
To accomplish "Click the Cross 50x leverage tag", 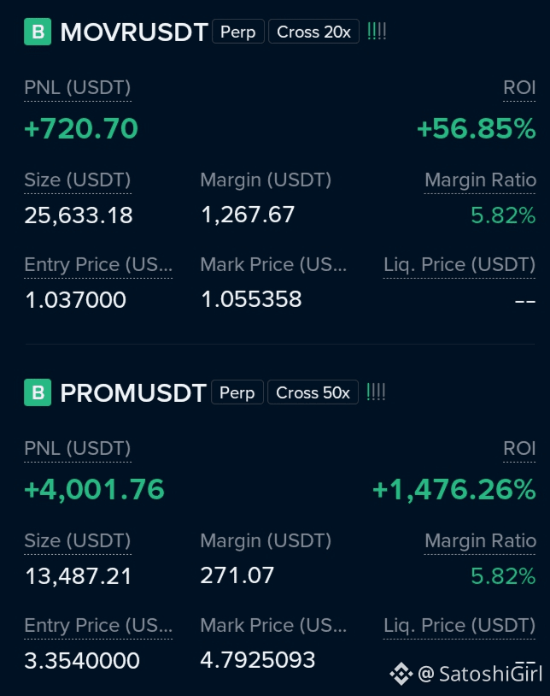I will [313, 392].
